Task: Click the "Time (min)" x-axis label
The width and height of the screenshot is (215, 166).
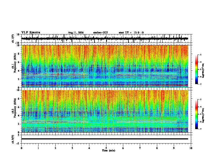Action: click(109, 151)
